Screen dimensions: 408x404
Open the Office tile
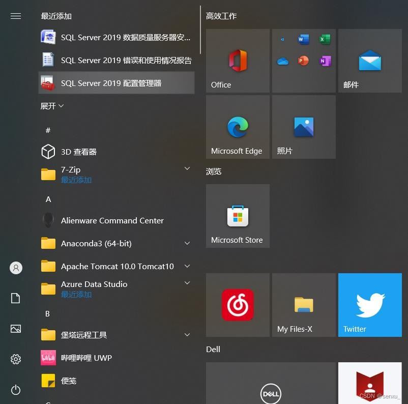238,61
